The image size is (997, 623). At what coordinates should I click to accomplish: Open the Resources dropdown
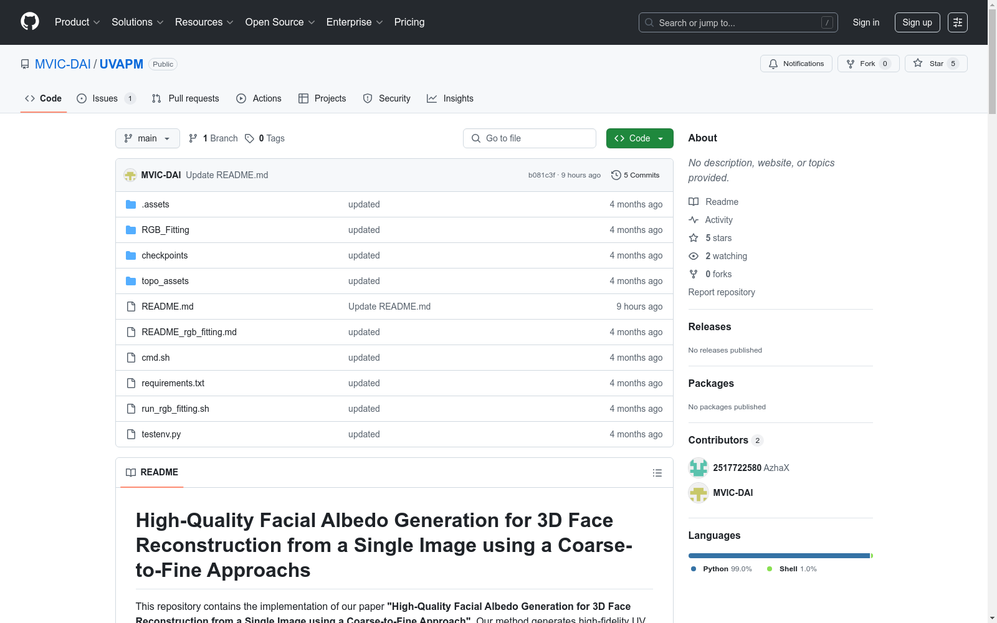pyautogui.click(x=204, y=22)
